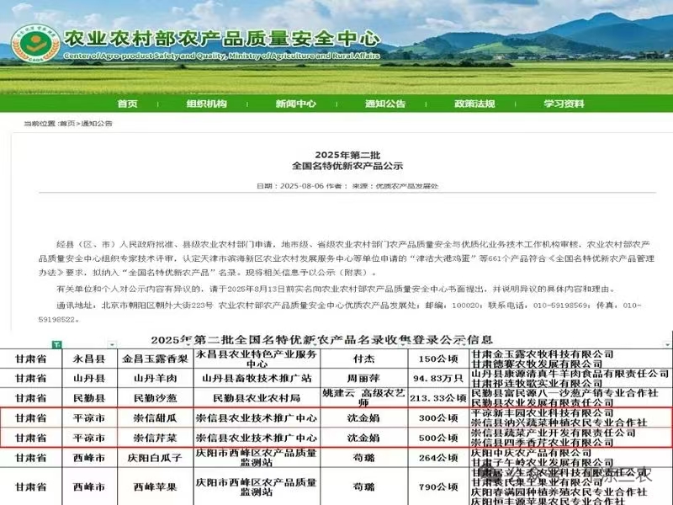Click the green filter icon above the table
673x505 pixels.
click(x=56, y=344)
